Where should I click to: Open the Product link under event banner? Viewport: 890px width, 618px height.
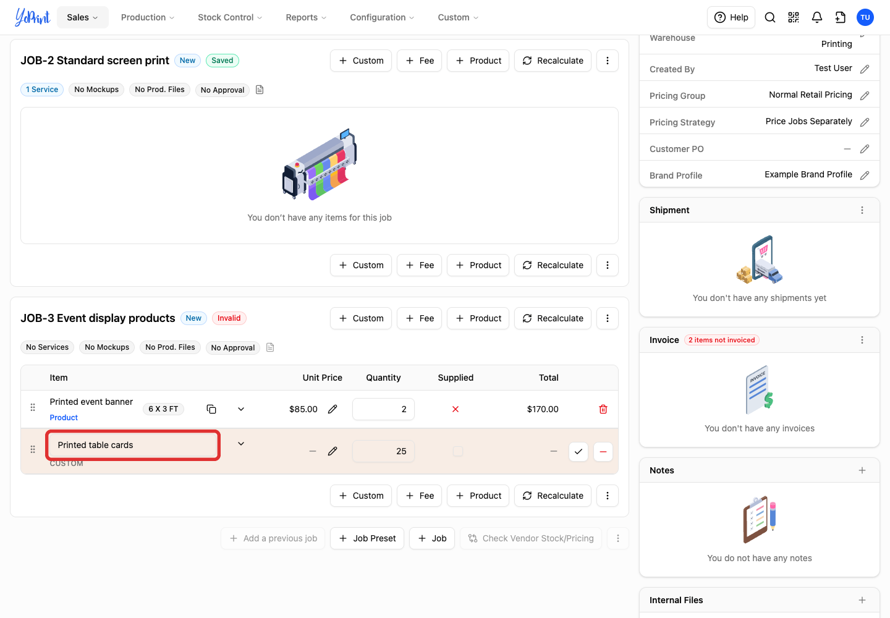pos(64,418)
